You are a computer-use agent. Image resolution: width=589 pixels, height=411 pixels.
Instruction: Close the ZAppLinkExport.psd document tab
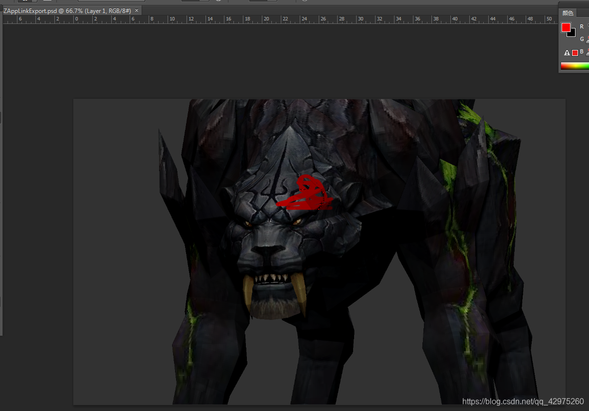coord(137,10)
